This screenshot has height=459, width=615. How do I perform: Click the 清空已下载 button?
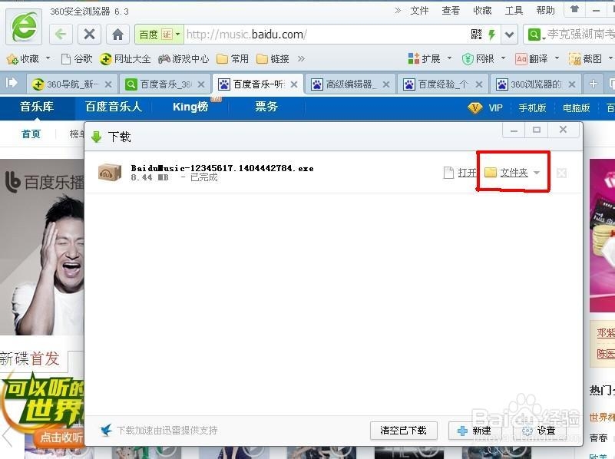[404, 431]
